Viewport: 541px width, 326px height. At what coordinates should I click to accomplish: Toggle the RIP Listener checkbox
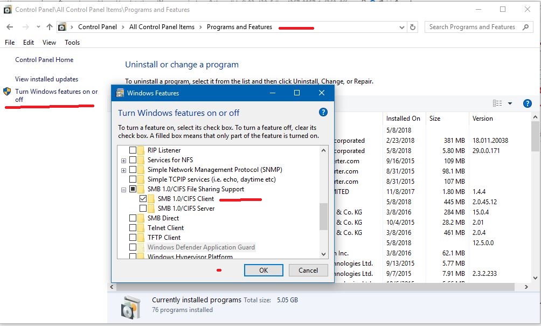[x=133, y=150]
